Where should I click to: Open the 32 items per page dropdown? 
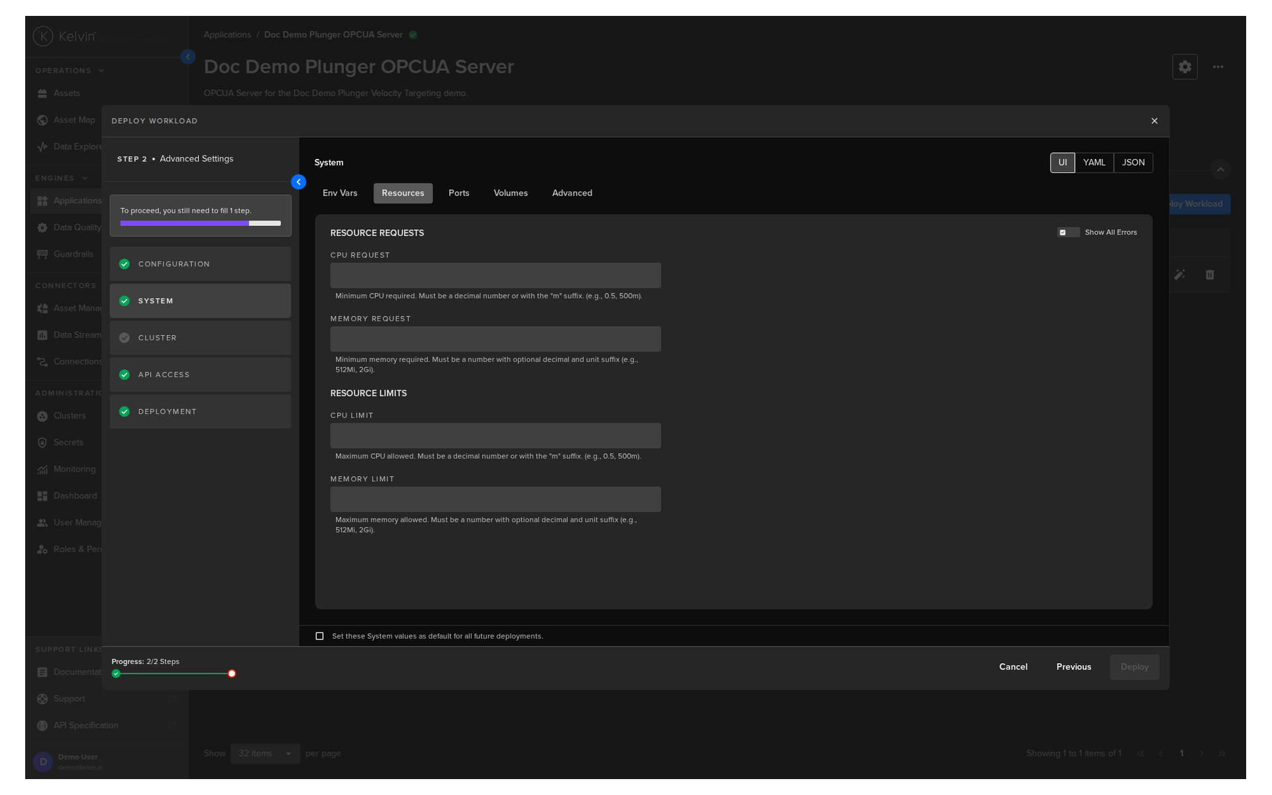pos(265,754)
